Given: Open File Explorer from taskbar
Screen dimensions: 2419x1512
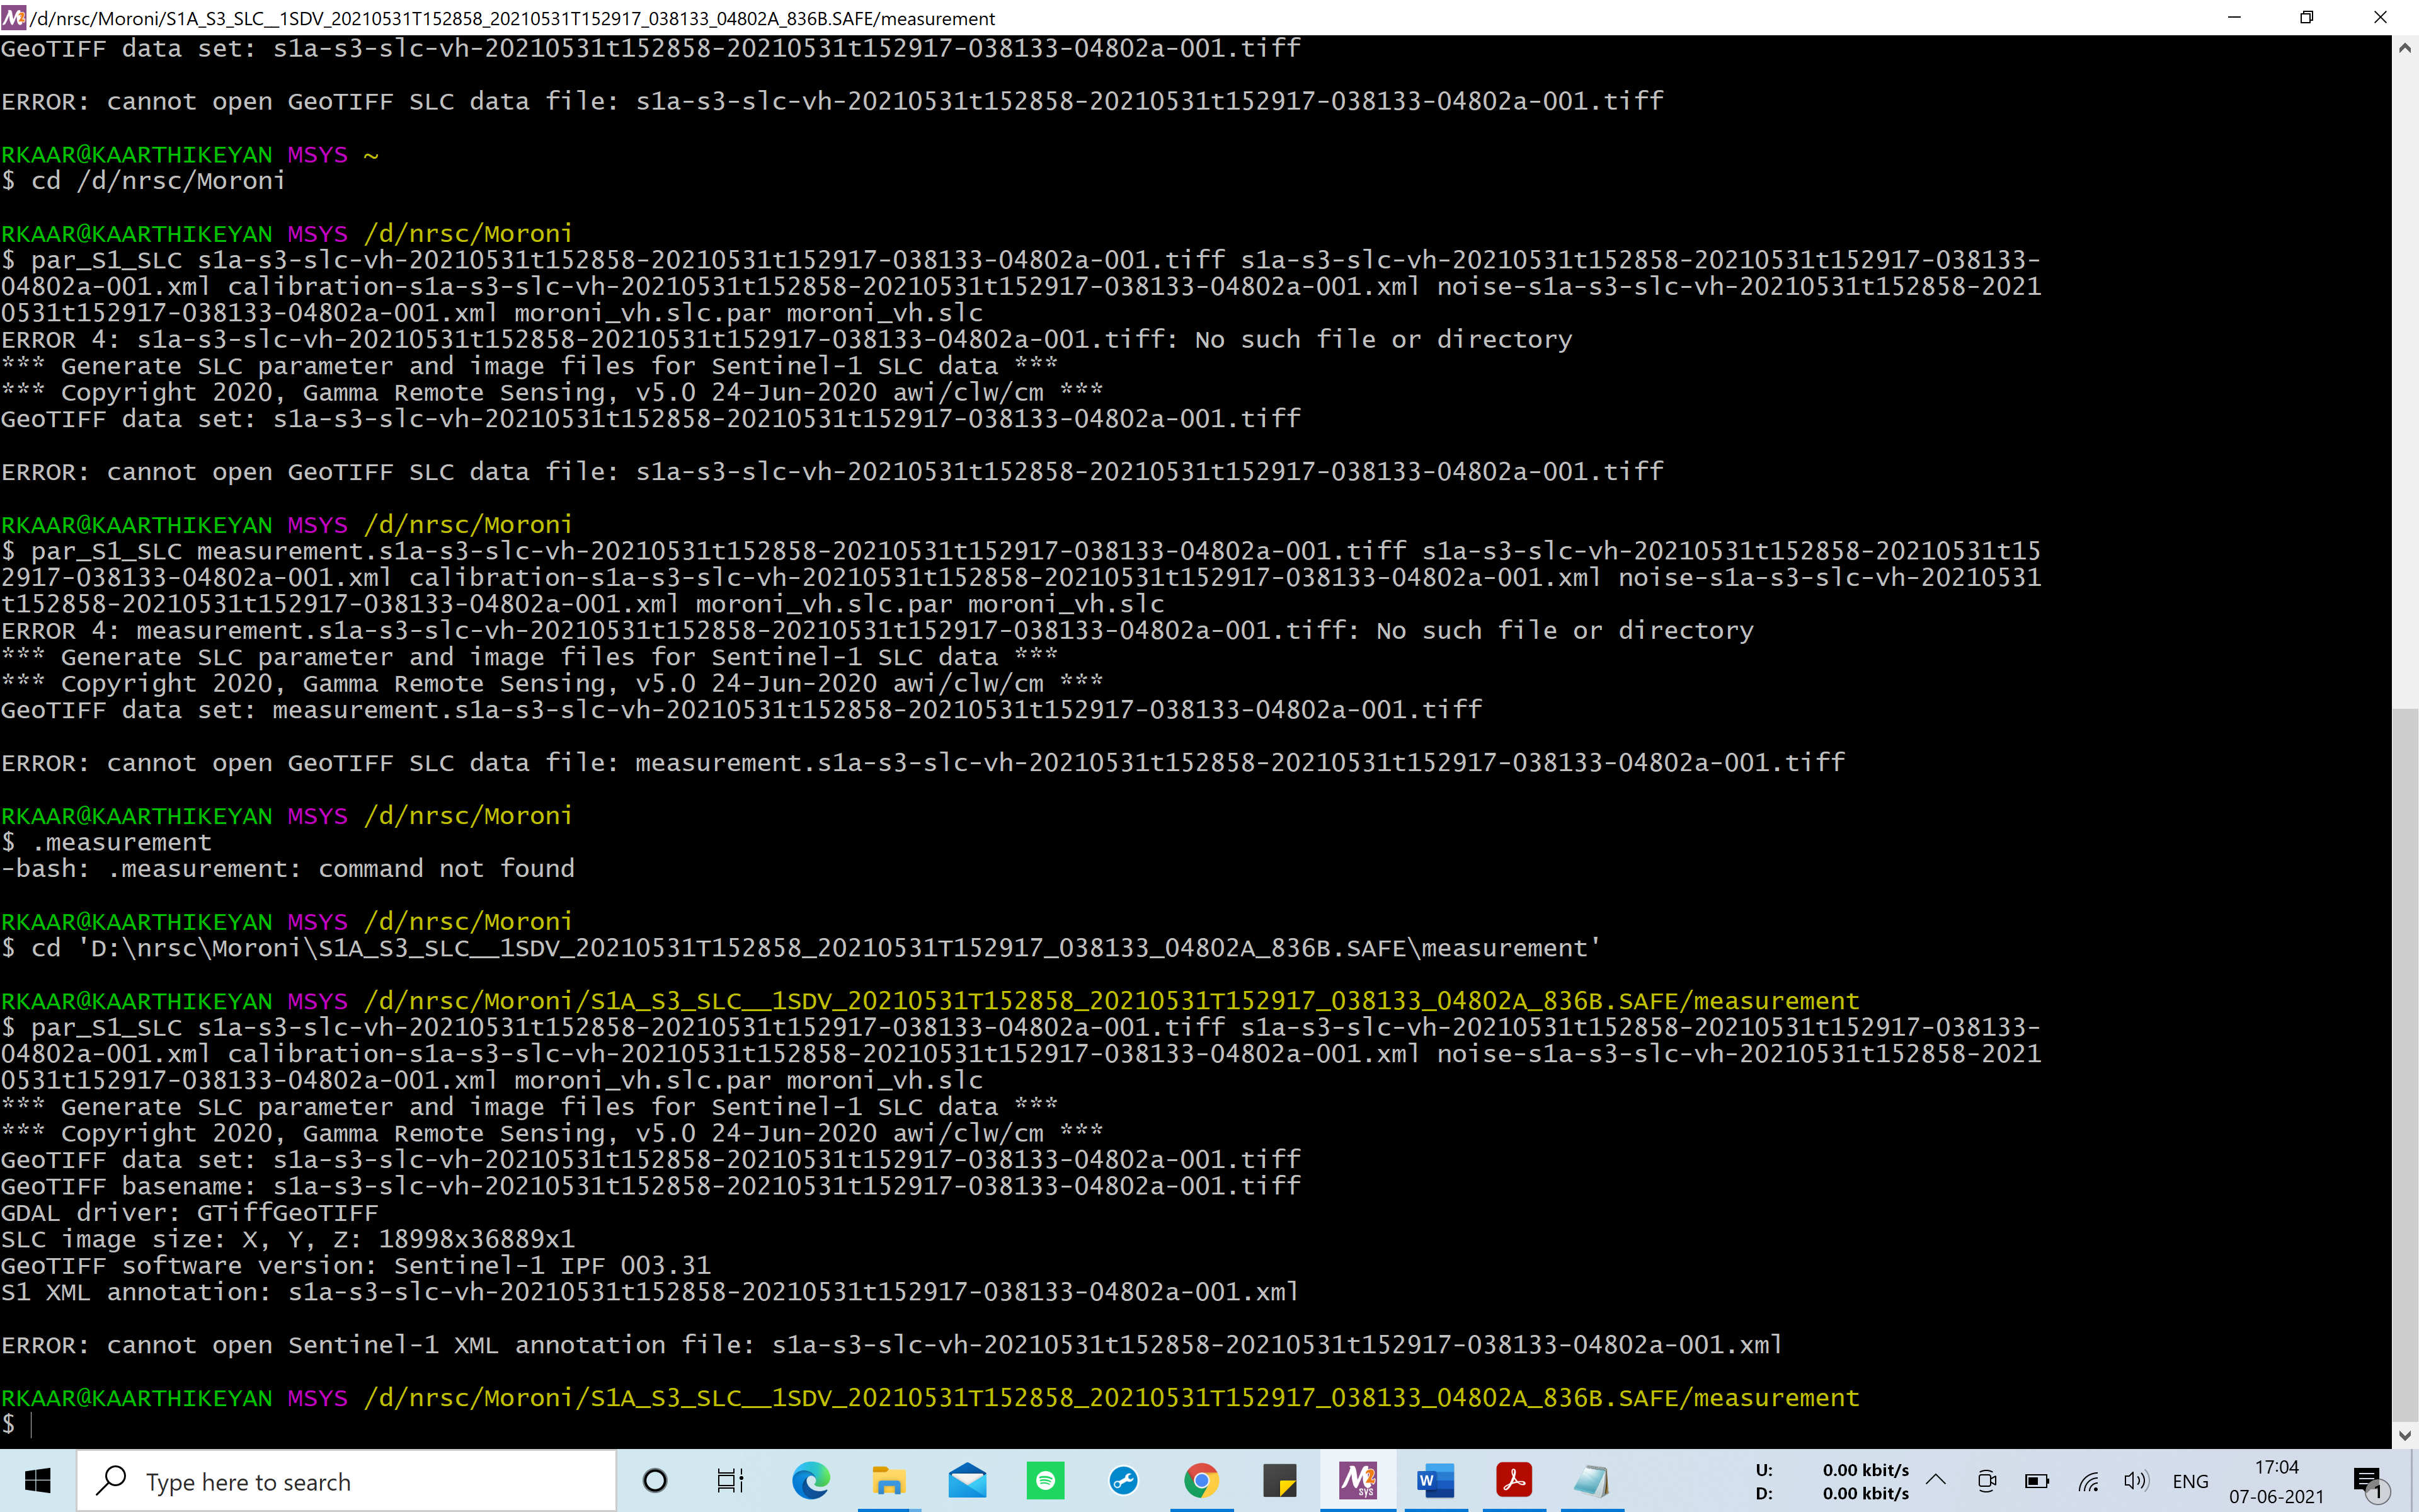Looking at the screenshot, I should 889,1481.
